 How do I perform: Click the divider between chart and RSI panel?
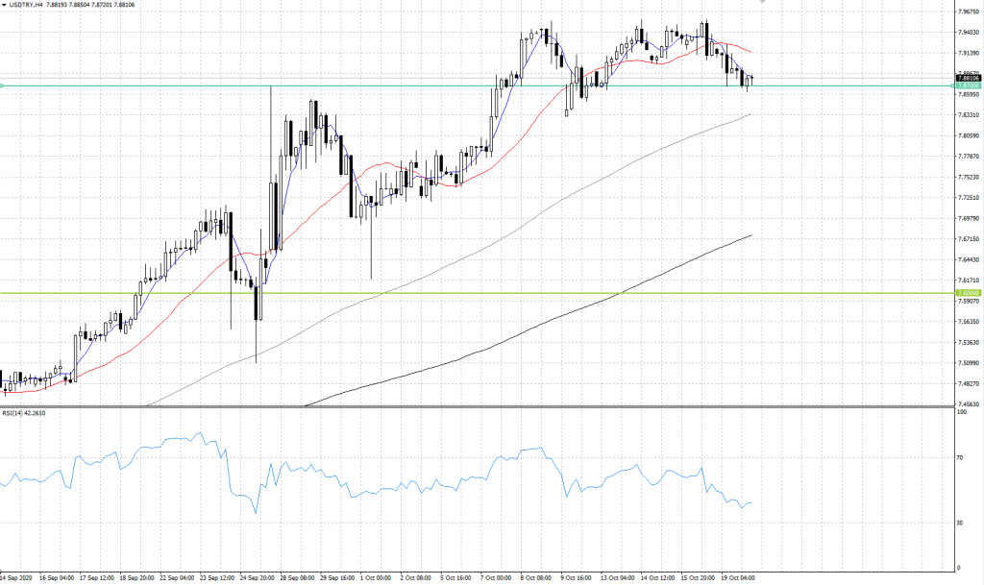click(x=480, y=406)
